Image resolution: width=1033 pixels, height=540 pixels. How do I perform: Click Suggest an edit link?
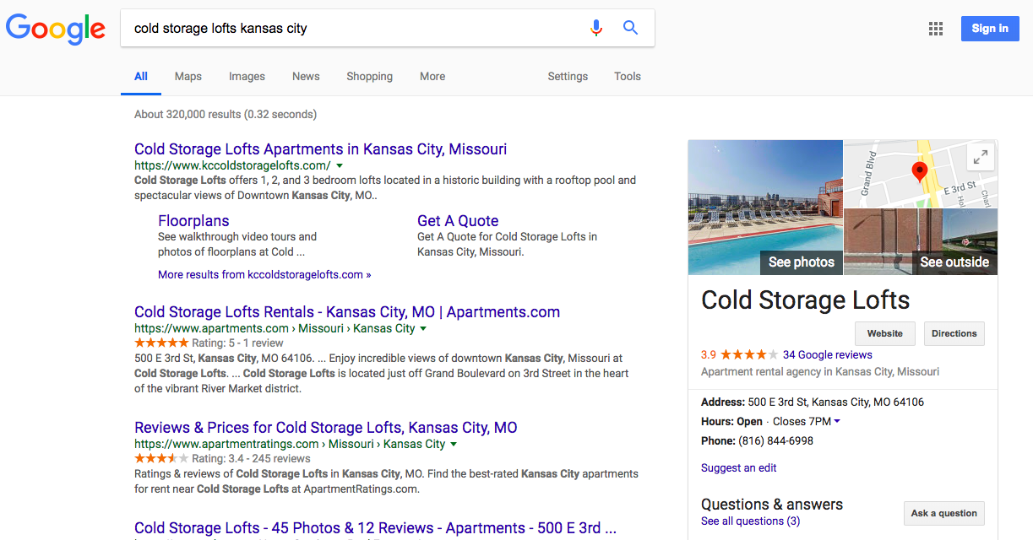[739, 468]
